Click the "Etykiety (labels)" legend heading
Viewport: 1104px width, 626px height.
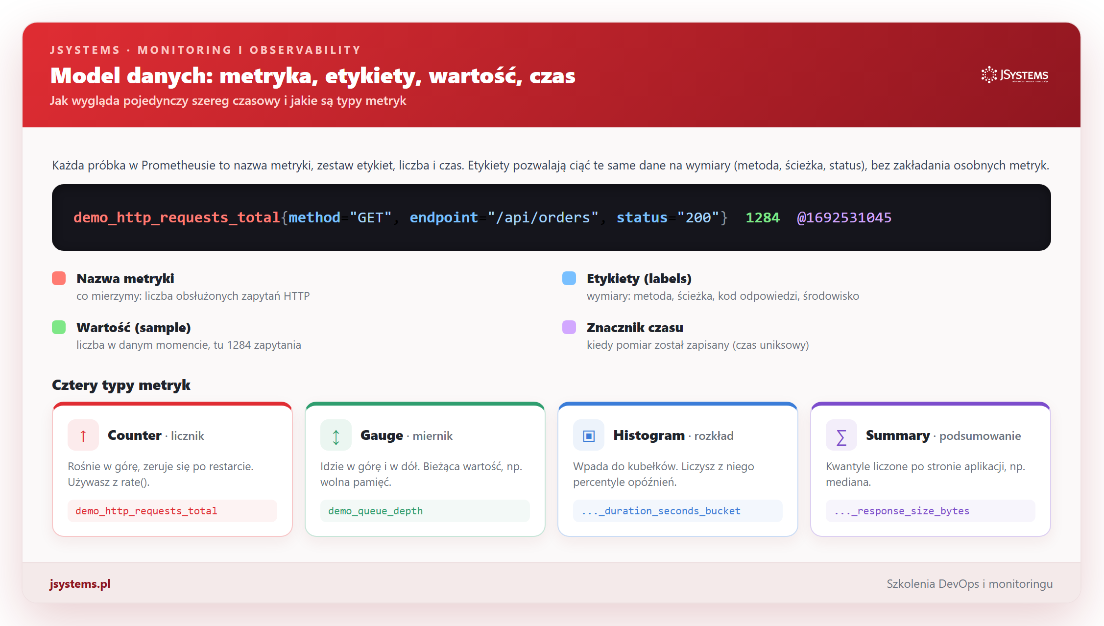639,279
